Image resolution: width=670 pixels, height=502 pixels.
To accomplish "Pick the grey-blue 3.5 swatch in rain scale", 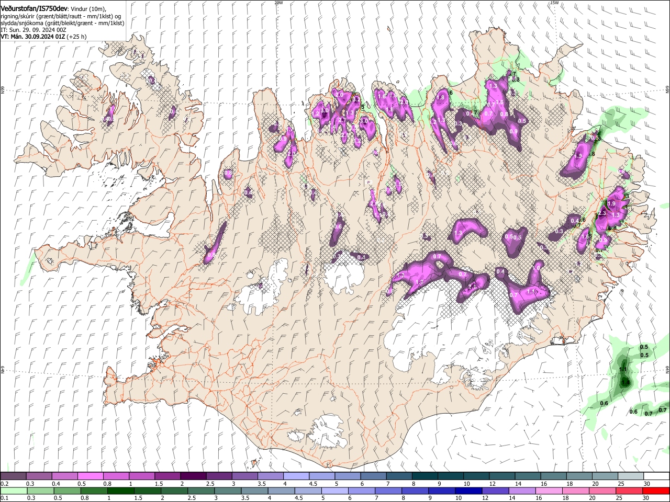I will tap(253, 490).
